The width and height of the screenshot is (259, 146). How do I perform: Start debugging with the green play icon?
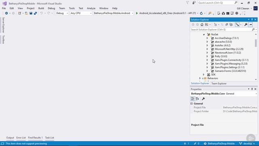click(x=137, y=13)
